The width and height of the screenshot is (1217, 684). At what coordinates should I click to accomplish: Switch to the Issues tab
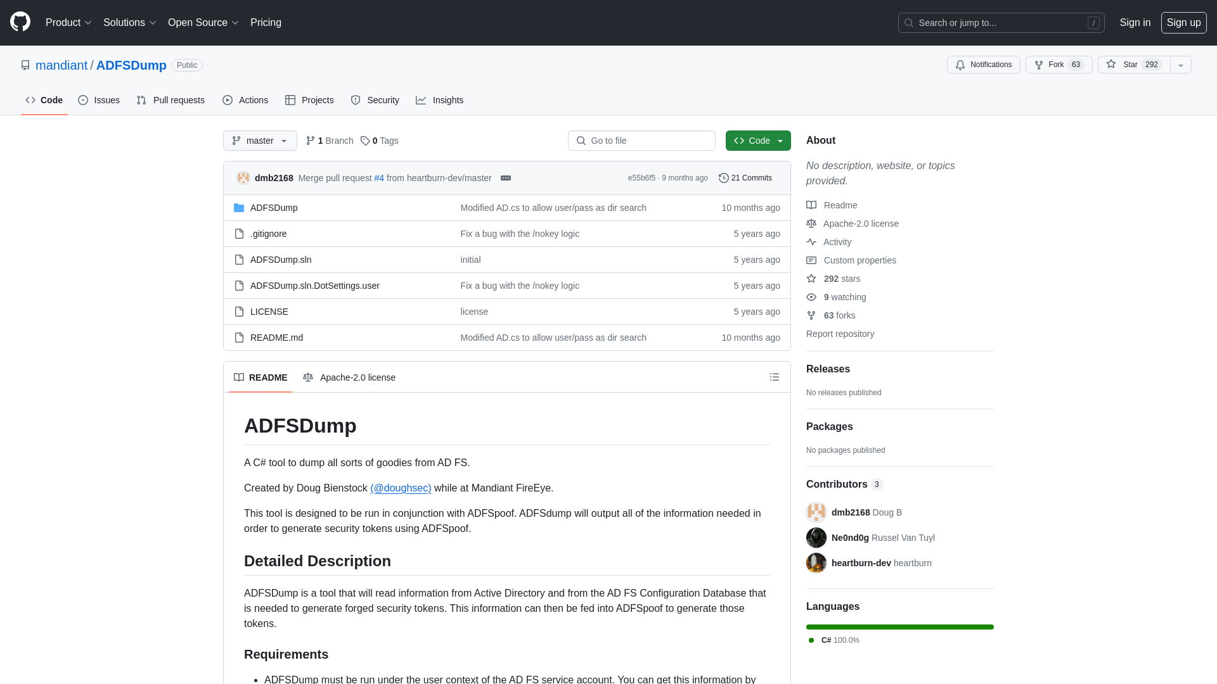99,100
